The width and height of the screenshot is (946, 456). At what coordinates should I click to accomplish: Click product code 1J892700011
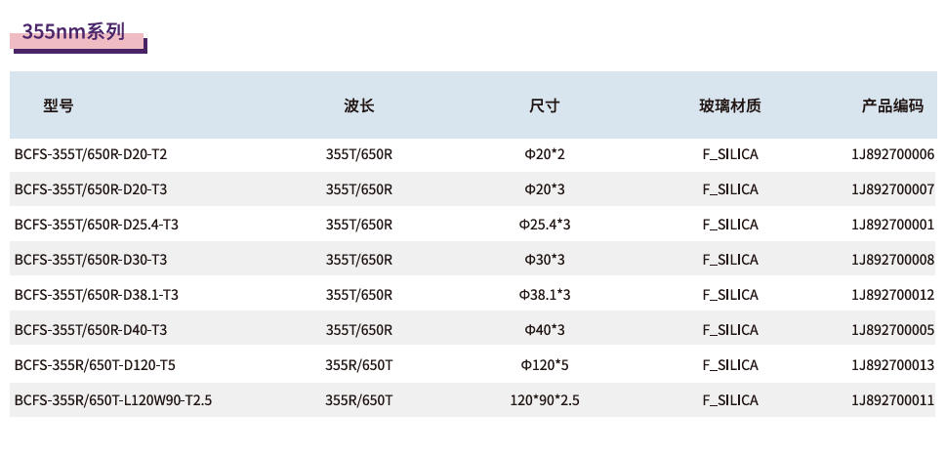[893, 400]
